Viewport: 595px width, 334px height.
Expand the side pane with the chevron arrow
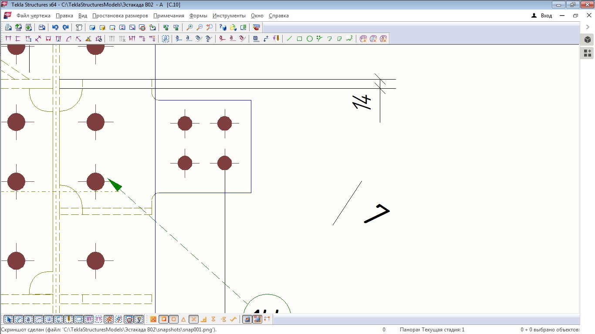588,27
